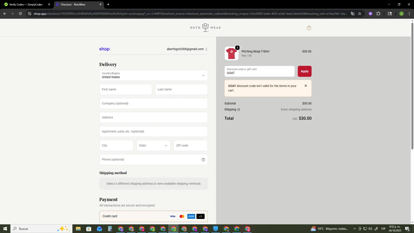This screenshot has width=414, height=233.
Task: Click the discount code input with GOAT
Action: pos(259,71)
